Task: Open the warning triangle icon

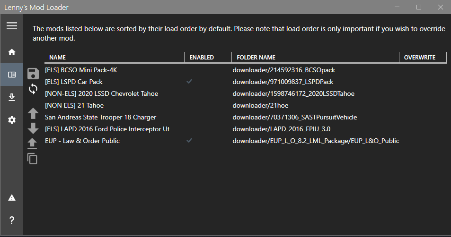Action: (12, 197)
